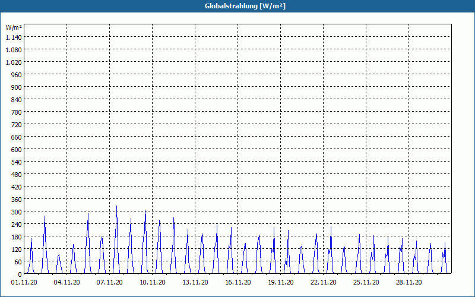The width and height of the screenshot is (475, 297).
Task: Click the 120 y-axis value
Action: pyautogui.click(x=17, y=249)
